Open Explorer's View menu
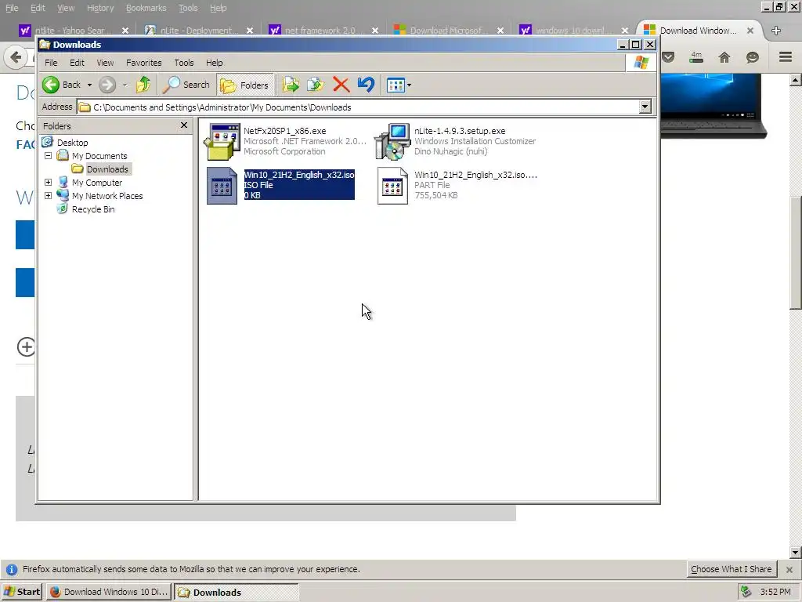 (105, 63)
